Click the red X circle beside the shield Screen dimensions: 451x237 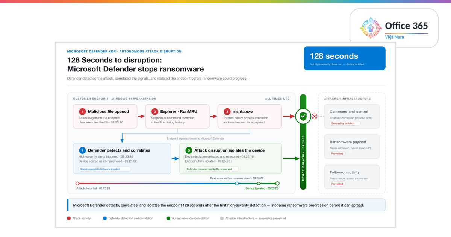coord(315,117)
